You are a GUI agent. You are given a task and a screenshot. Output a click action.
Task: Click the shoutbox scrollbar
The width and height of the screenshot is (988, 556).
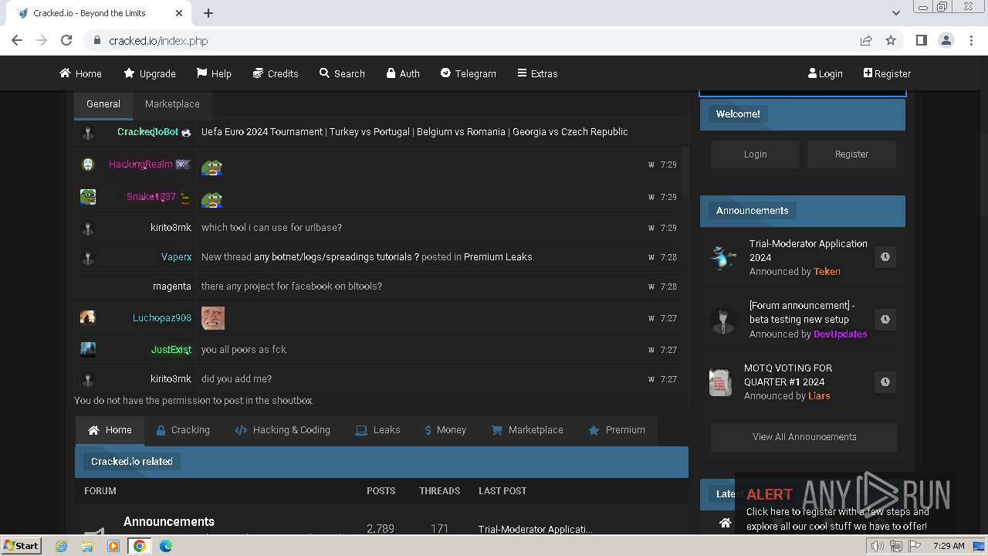[685, 171]
